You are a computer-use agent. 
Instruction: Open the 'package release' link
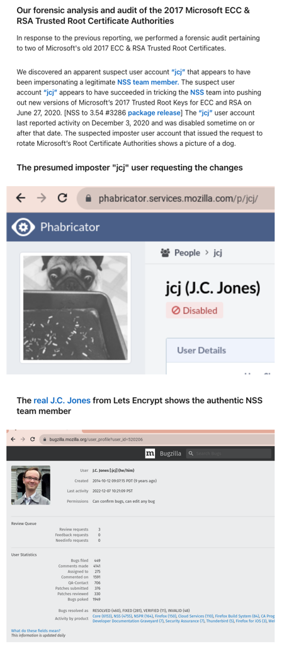coord(154,113)
